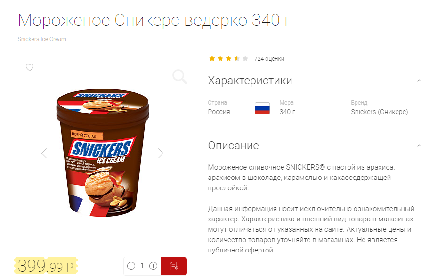
Task: Add ice cream to shopping list
Action: tap(174, 266)
